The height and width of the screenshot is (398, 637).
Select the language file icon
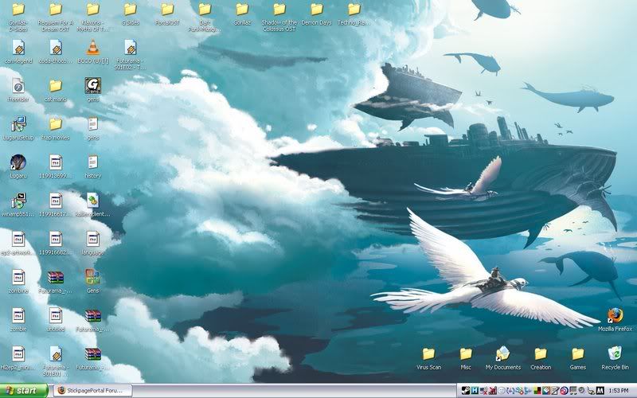click(x=93, y=239)
